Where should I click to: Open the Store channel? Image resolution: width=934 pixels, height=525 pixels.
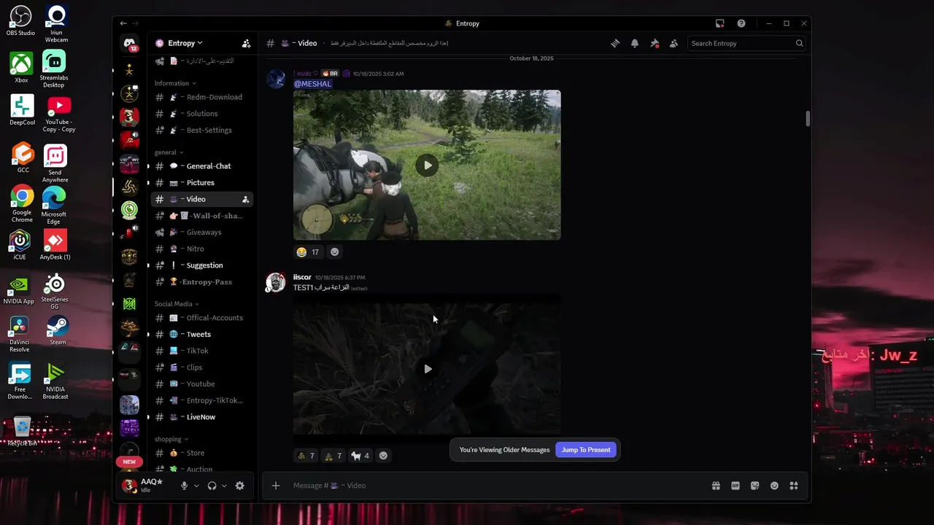[x=202, y=453]
